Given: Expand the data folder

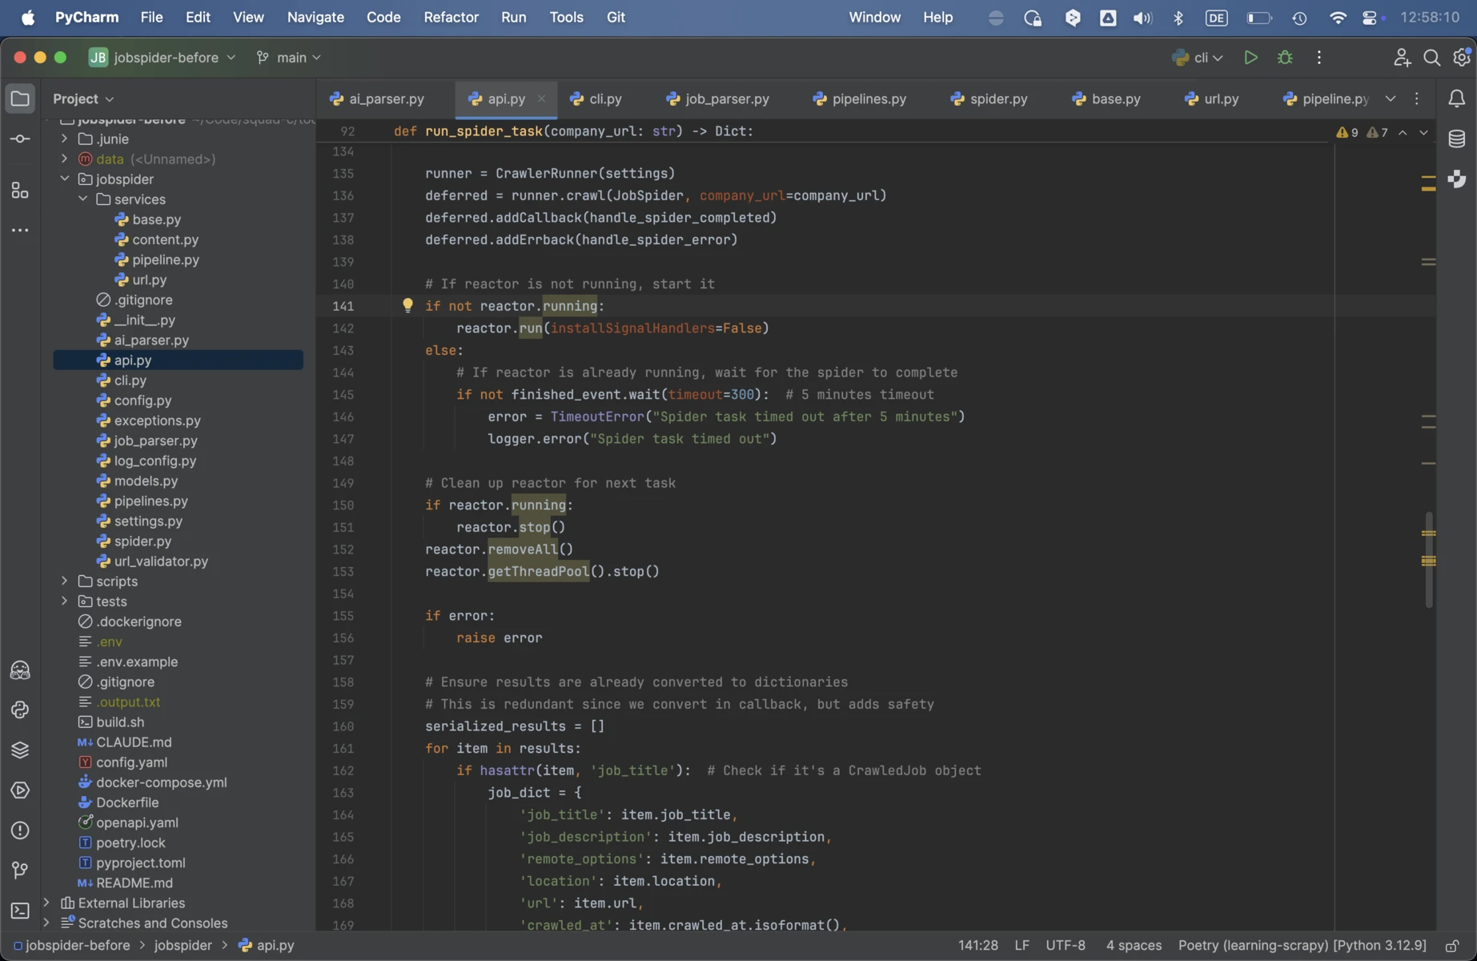Looking at the screenshot, I should (x=65, y=159).
